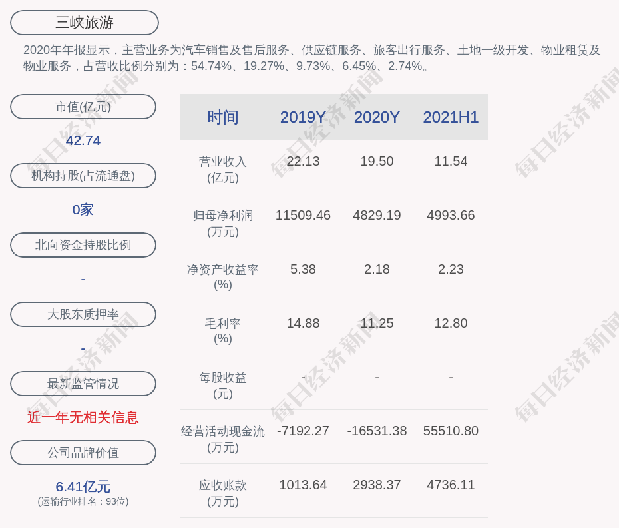This screenshot has width=619, height=528.
Task: Select the 最新监管情况 label pill
Action: click(83, 384)
